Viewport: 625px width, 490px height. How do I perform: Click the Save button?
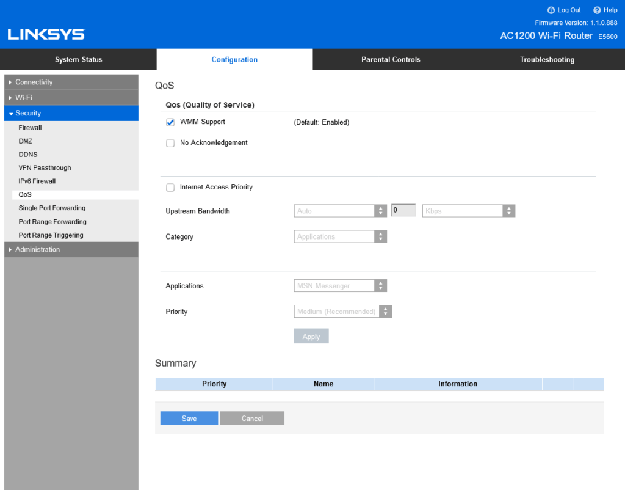pyautogui.click(x=189, y=418)
